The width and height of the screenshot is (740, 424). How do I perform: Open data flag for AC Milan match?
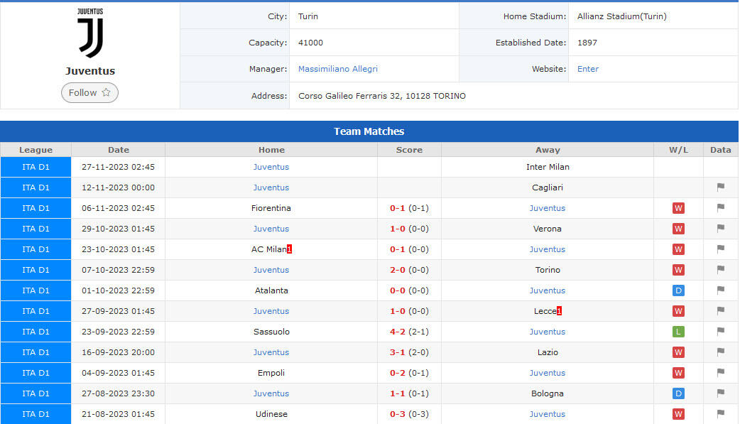pyautogui.click(x=720, y=249)
